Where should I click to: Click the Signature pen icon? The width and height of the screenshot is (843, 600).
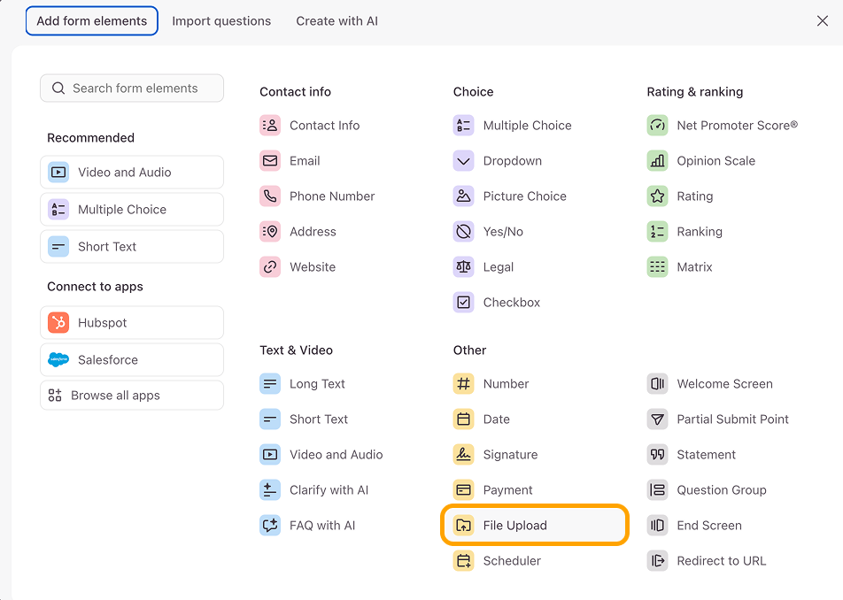(463, 455)
